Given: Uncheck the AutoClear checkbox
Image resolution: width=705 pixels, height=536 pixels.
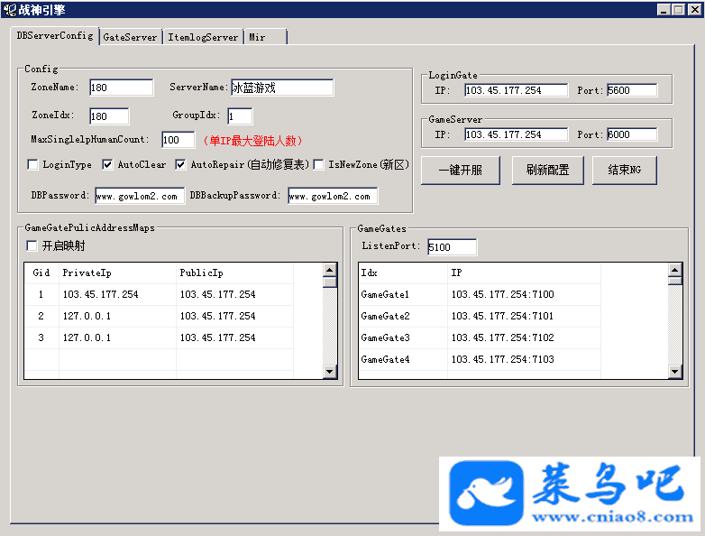Looking at the screenshot, I should pyautogui.click(x=107, y=165).
